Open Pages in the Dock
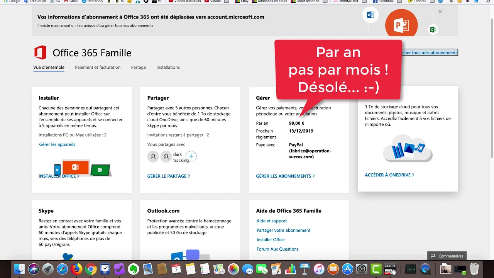Viewport: 494px width, 278px height. point(276,269)
